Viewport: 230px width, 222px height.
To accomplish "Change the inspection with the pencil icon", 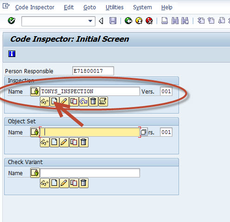I will (64, 101).
